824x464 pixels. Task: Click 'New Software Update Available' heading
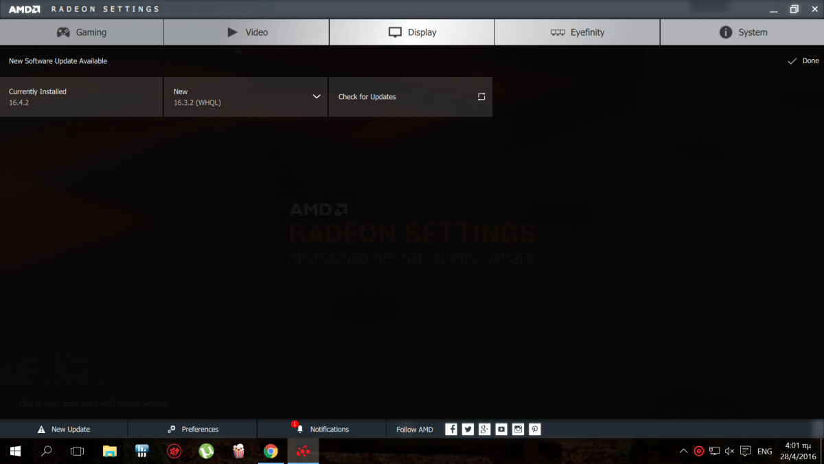(58, 61)
